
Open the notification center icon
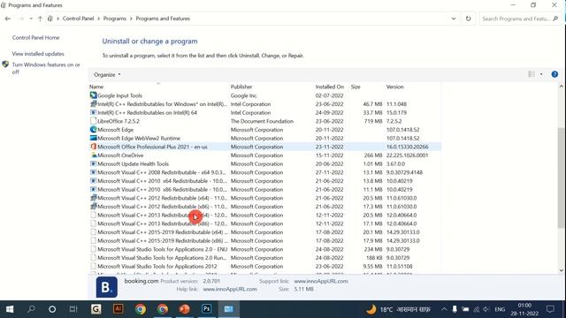coord(550,309)
